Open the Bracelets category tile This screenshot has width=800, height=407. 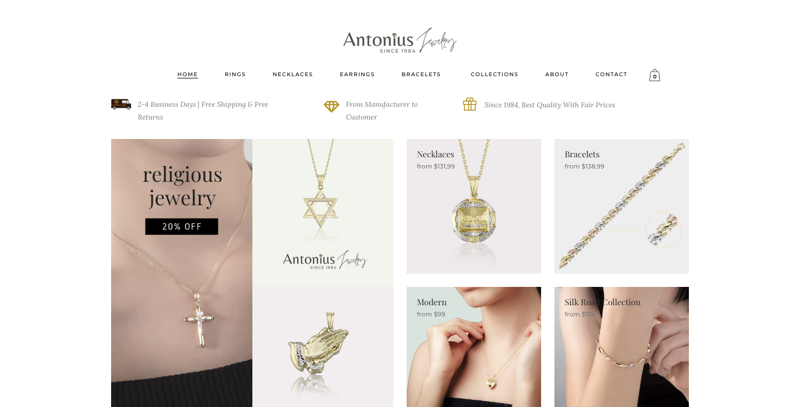[622, 206]
